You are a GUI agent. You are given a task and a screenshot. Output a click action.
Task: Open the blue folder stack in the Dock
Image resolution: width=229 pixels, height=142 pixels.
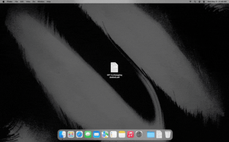click(150, 134)
